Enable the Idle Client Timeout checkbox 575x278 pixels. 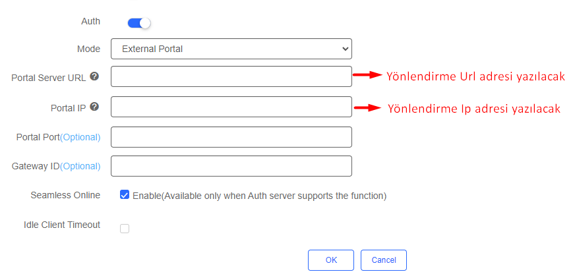point(125,229)
